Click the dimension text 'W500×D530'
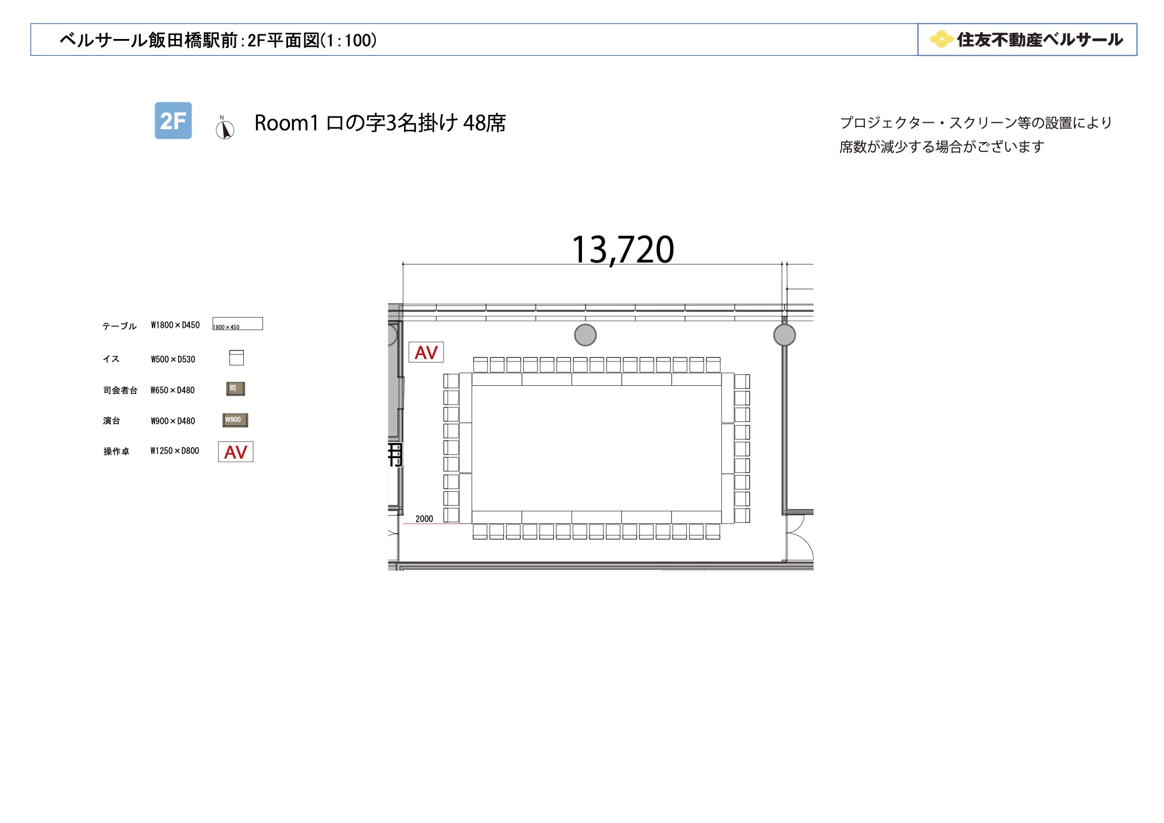This screenshot has width=1164, height=823. click(x=173, y=359)
